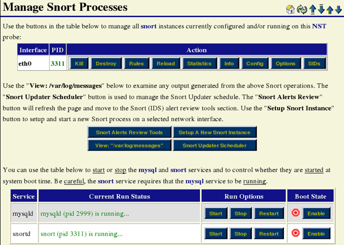
Task: Click the up arrow with underline bar
Action: 311,10
